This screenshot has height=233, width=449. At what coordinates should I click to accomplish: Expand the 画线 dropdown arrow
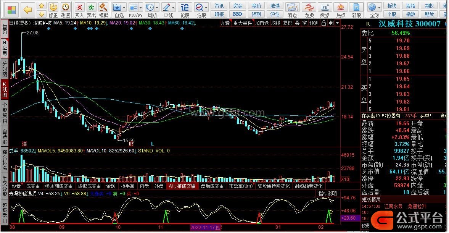pyautogui.click(x=173, y=8)
